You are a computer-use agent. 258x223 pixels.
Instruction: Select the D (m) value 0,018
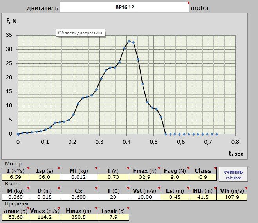point(44,197)
